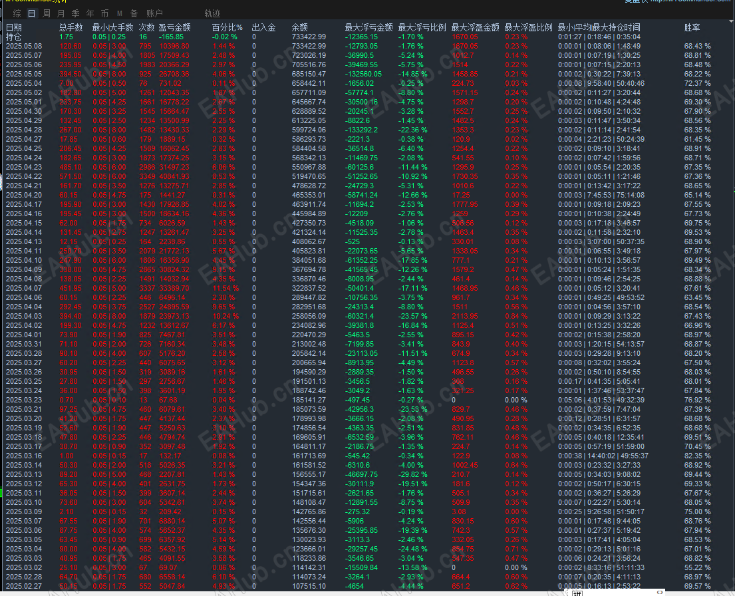This screenshot has height=596, width=735.
Task: Select the 持仓 row label
Action: 13,37
